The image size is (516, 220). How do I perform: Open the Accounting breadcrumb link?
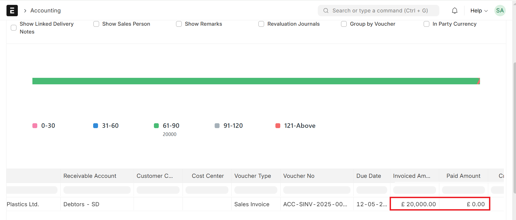(x=46, y=11)
